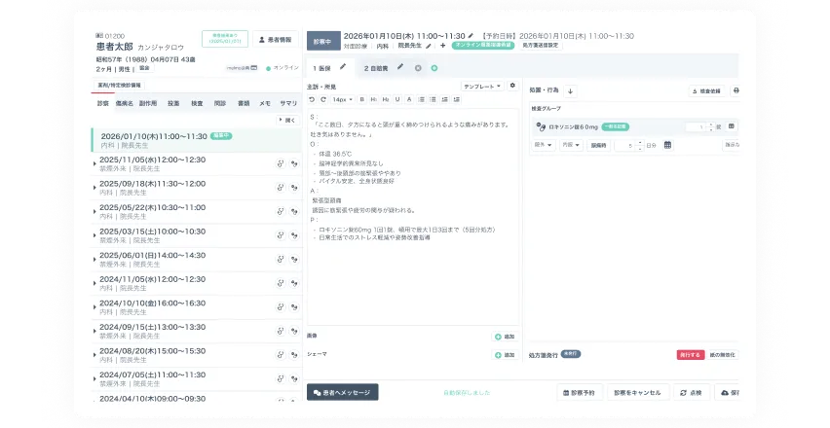Click the 診察中 status button
This screenshot has height=428, width=830.
pos(322,41)
